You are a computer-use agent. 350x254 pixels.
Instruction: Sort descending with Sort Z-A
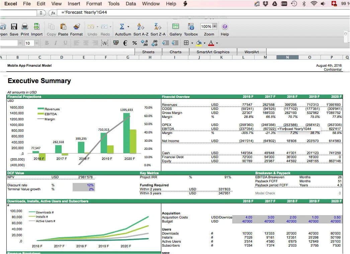coord(158,26)
